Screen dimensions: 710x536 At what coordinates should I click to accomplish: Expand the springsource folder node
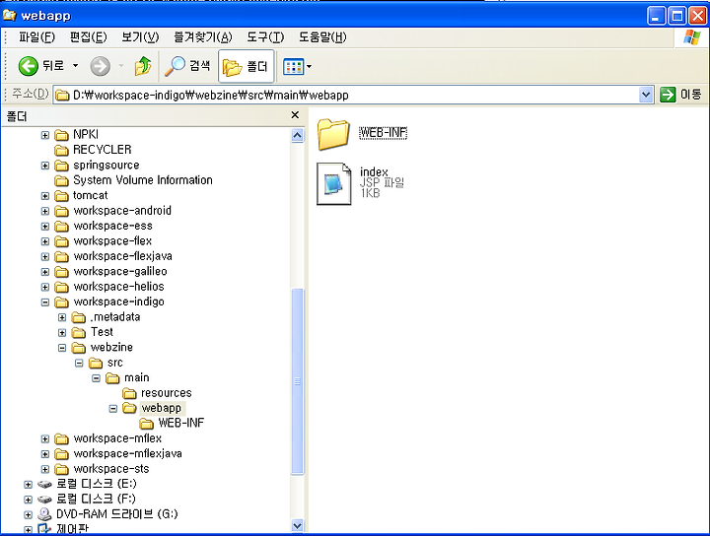click(x=44, y=166)
